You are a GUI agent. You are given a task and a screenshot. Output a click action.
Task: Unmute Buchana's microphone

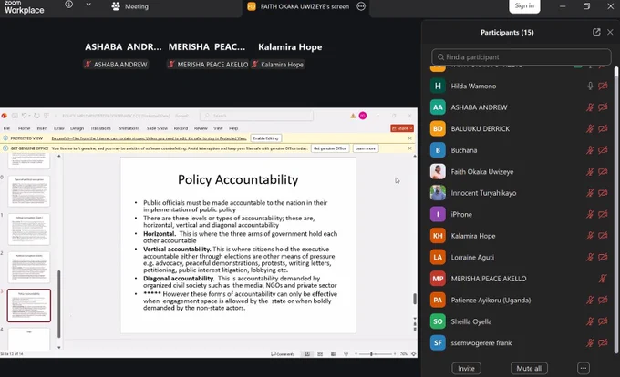point(590,150)
